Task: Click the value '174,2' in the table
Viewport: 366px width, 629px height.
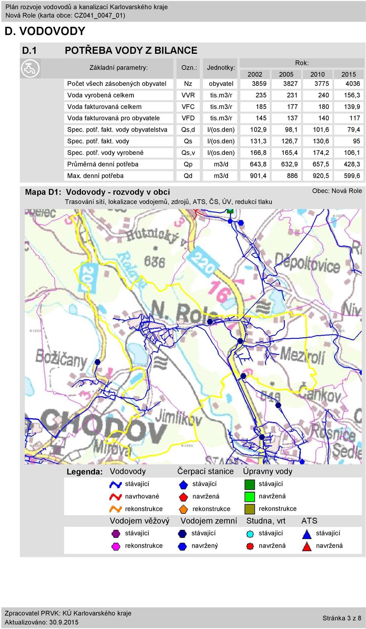Action: pyautogui.click(x=321, y=153)
